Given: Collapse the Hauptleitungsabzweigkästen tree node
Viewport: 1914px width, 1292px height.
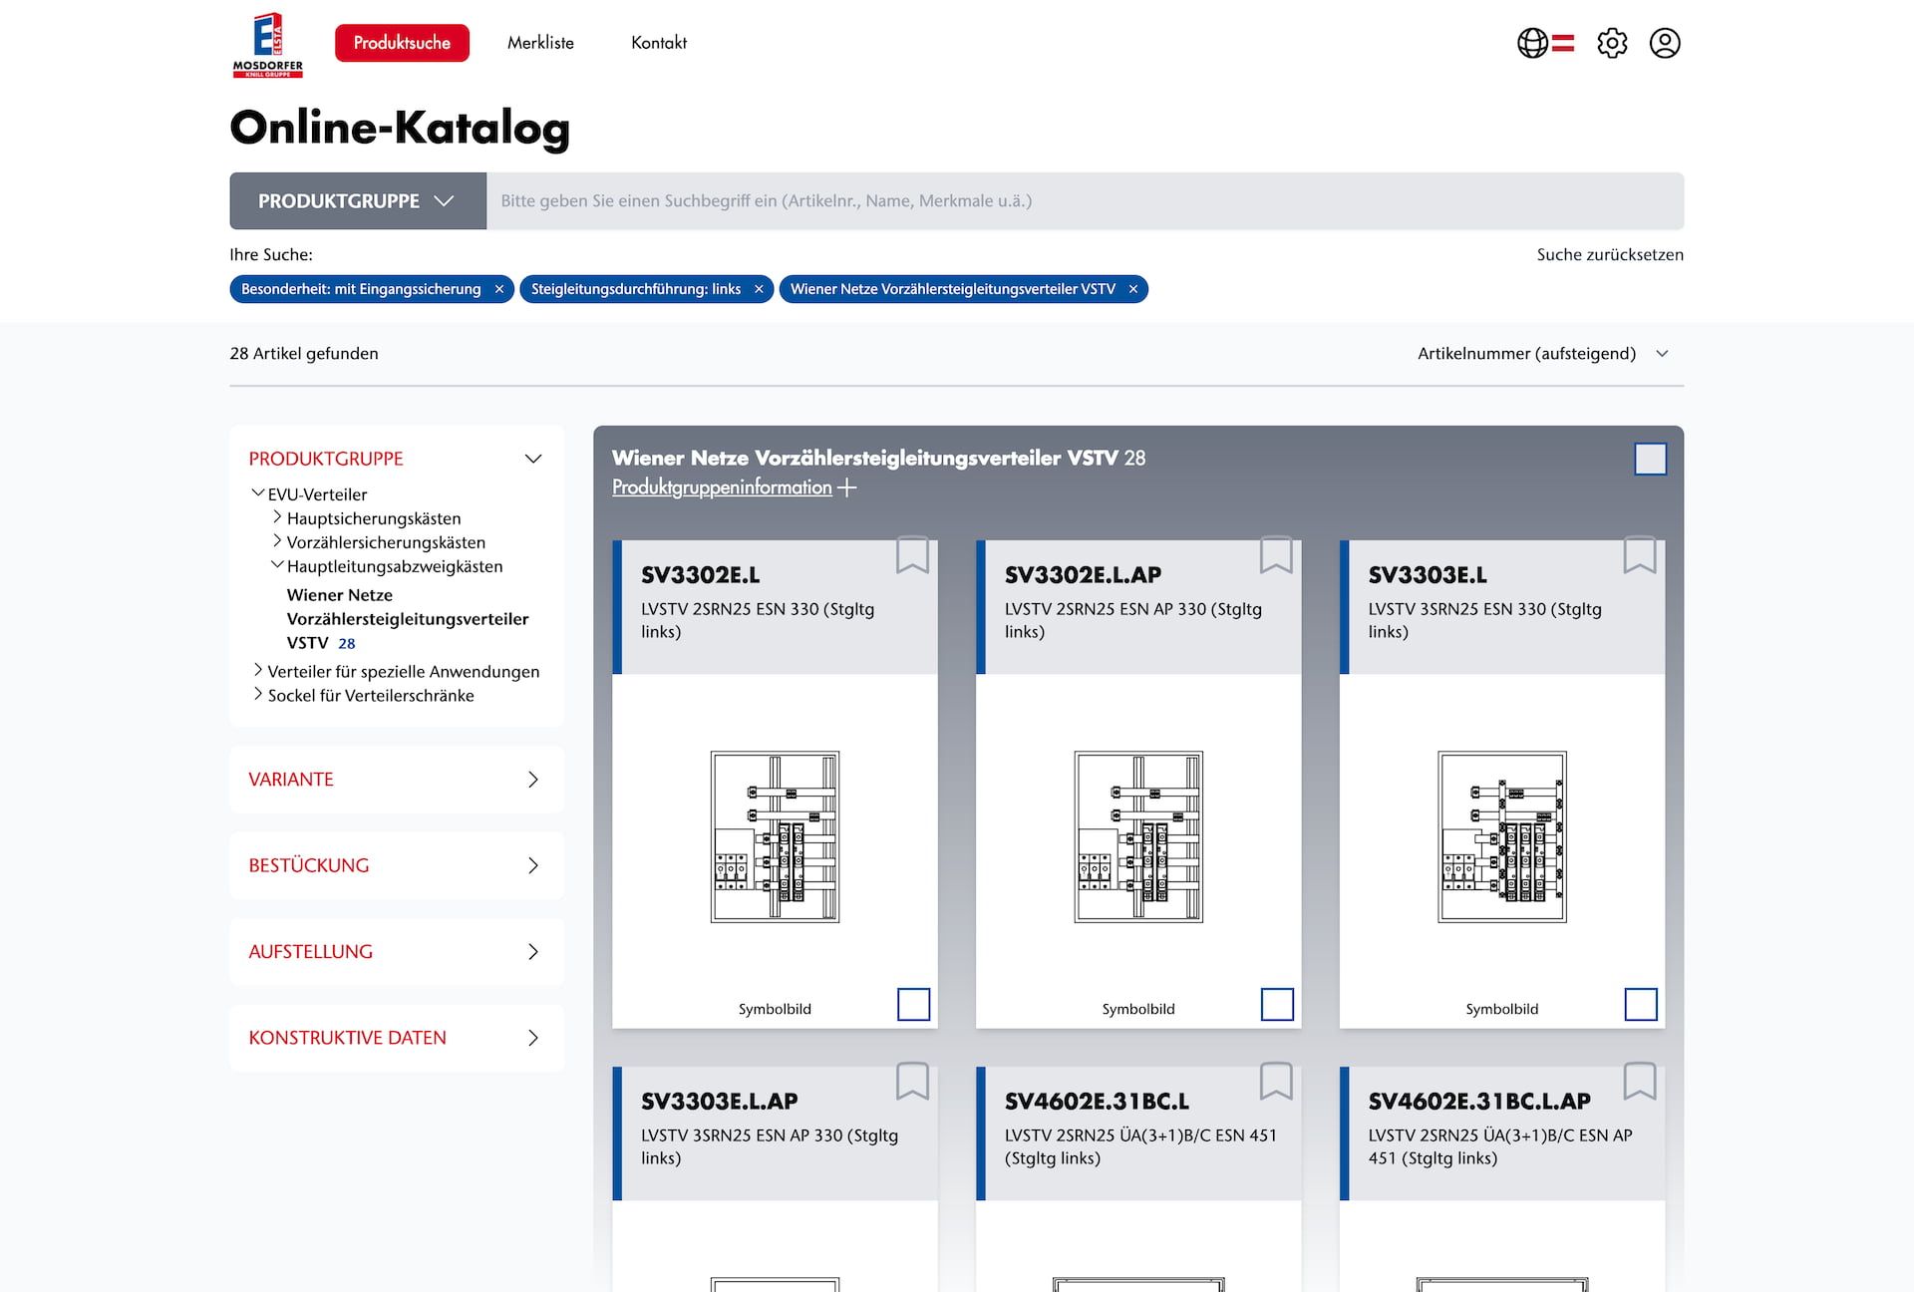Looking at the screenshot, I should [x=277, y=565].
